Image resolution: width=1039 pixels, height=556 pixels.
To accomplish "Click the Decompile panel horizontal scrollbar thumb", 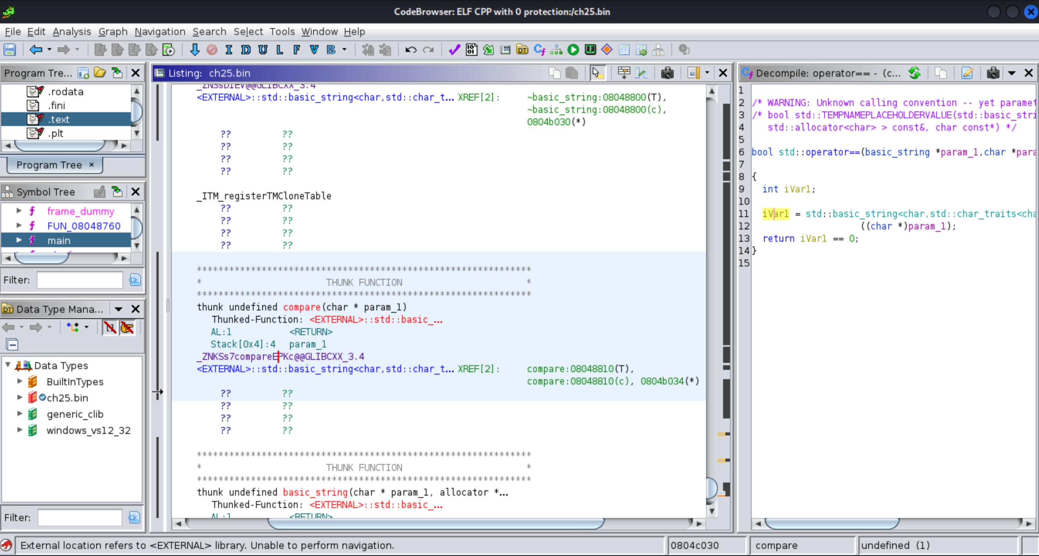I will 832,523.
